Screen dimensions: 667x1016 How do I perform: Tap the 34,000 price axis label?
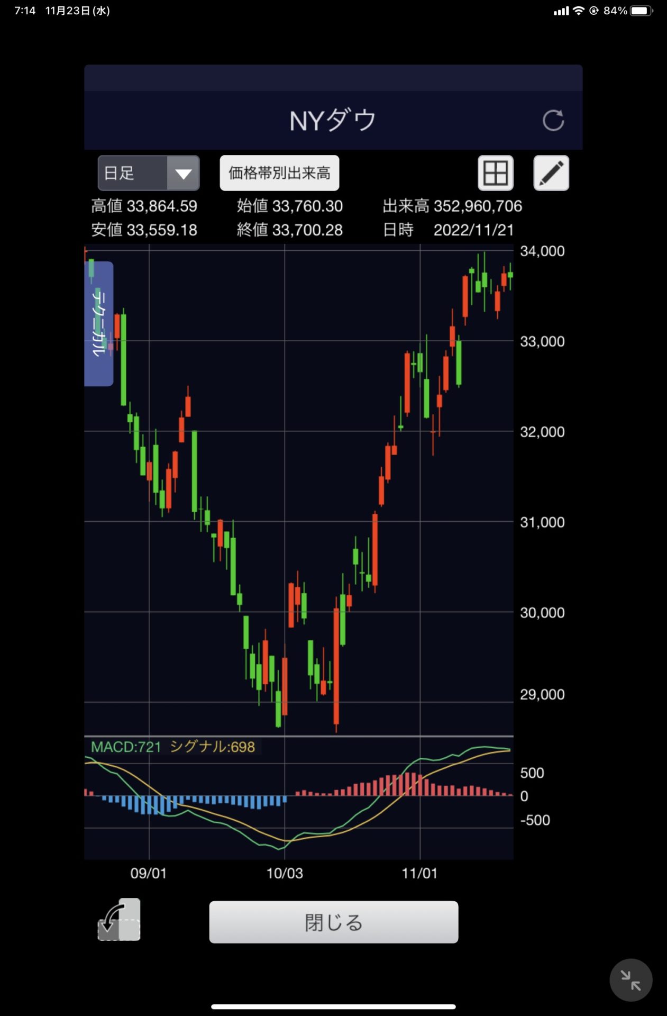pyautogui.click(x=542, y=251)
